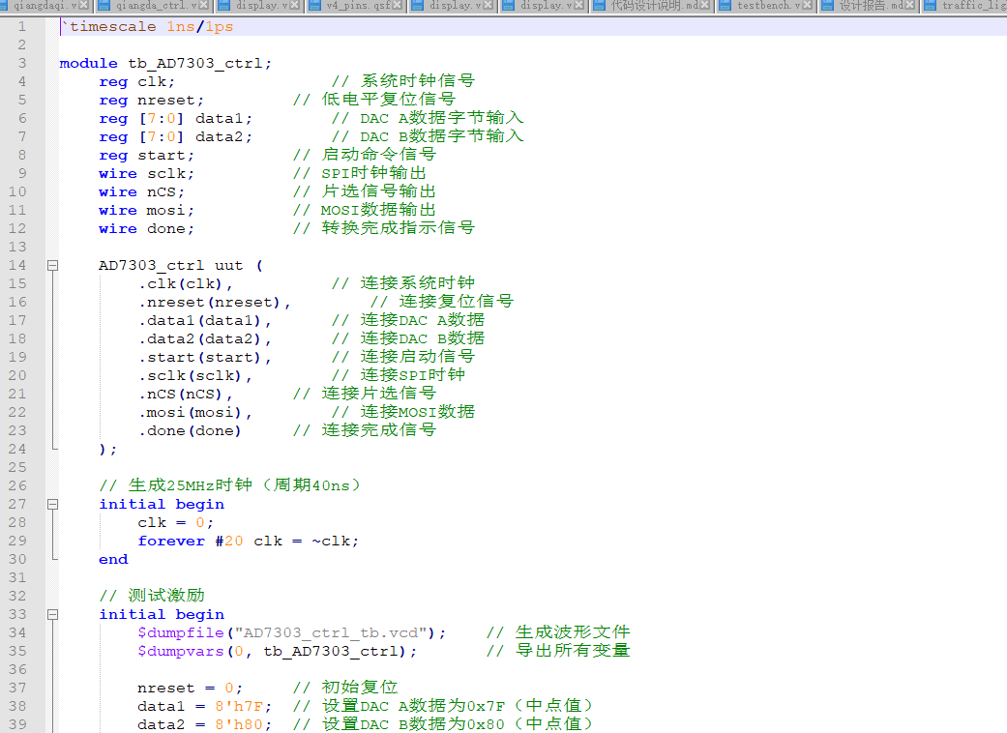Click the 'wire done;' declaration

click(x=146, y=229)
